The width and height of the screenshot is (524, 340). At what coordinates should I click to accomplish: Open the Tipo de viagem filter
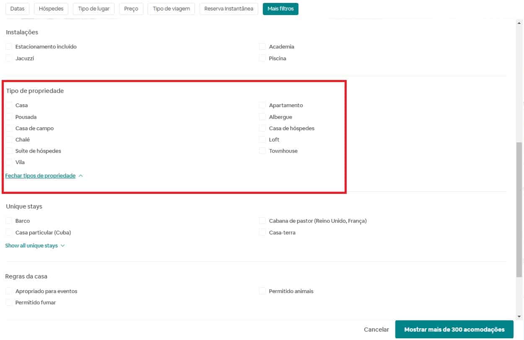[x=171, y=9]
